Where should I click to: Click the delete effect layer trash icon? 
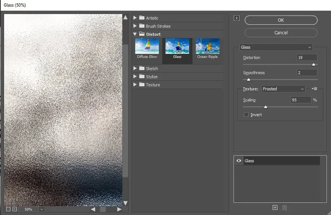[x=284, y=208]
